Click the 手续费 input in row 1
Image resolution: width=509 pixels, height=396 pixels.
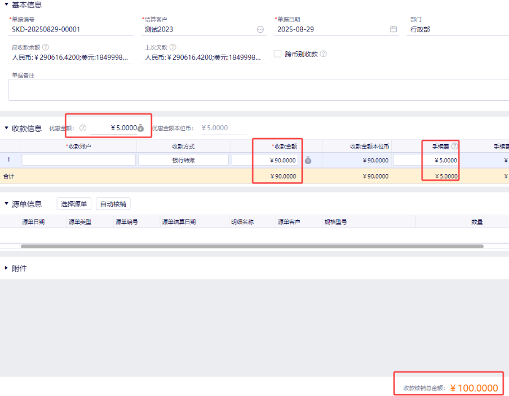[426, 160]
